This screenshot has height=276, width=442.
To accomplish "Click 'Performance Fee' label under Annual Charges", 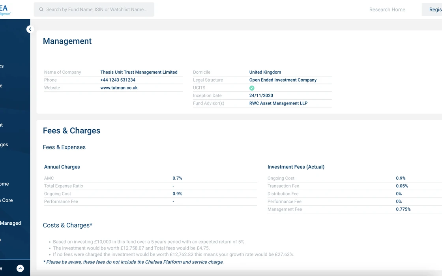I will tap(61, 201).
